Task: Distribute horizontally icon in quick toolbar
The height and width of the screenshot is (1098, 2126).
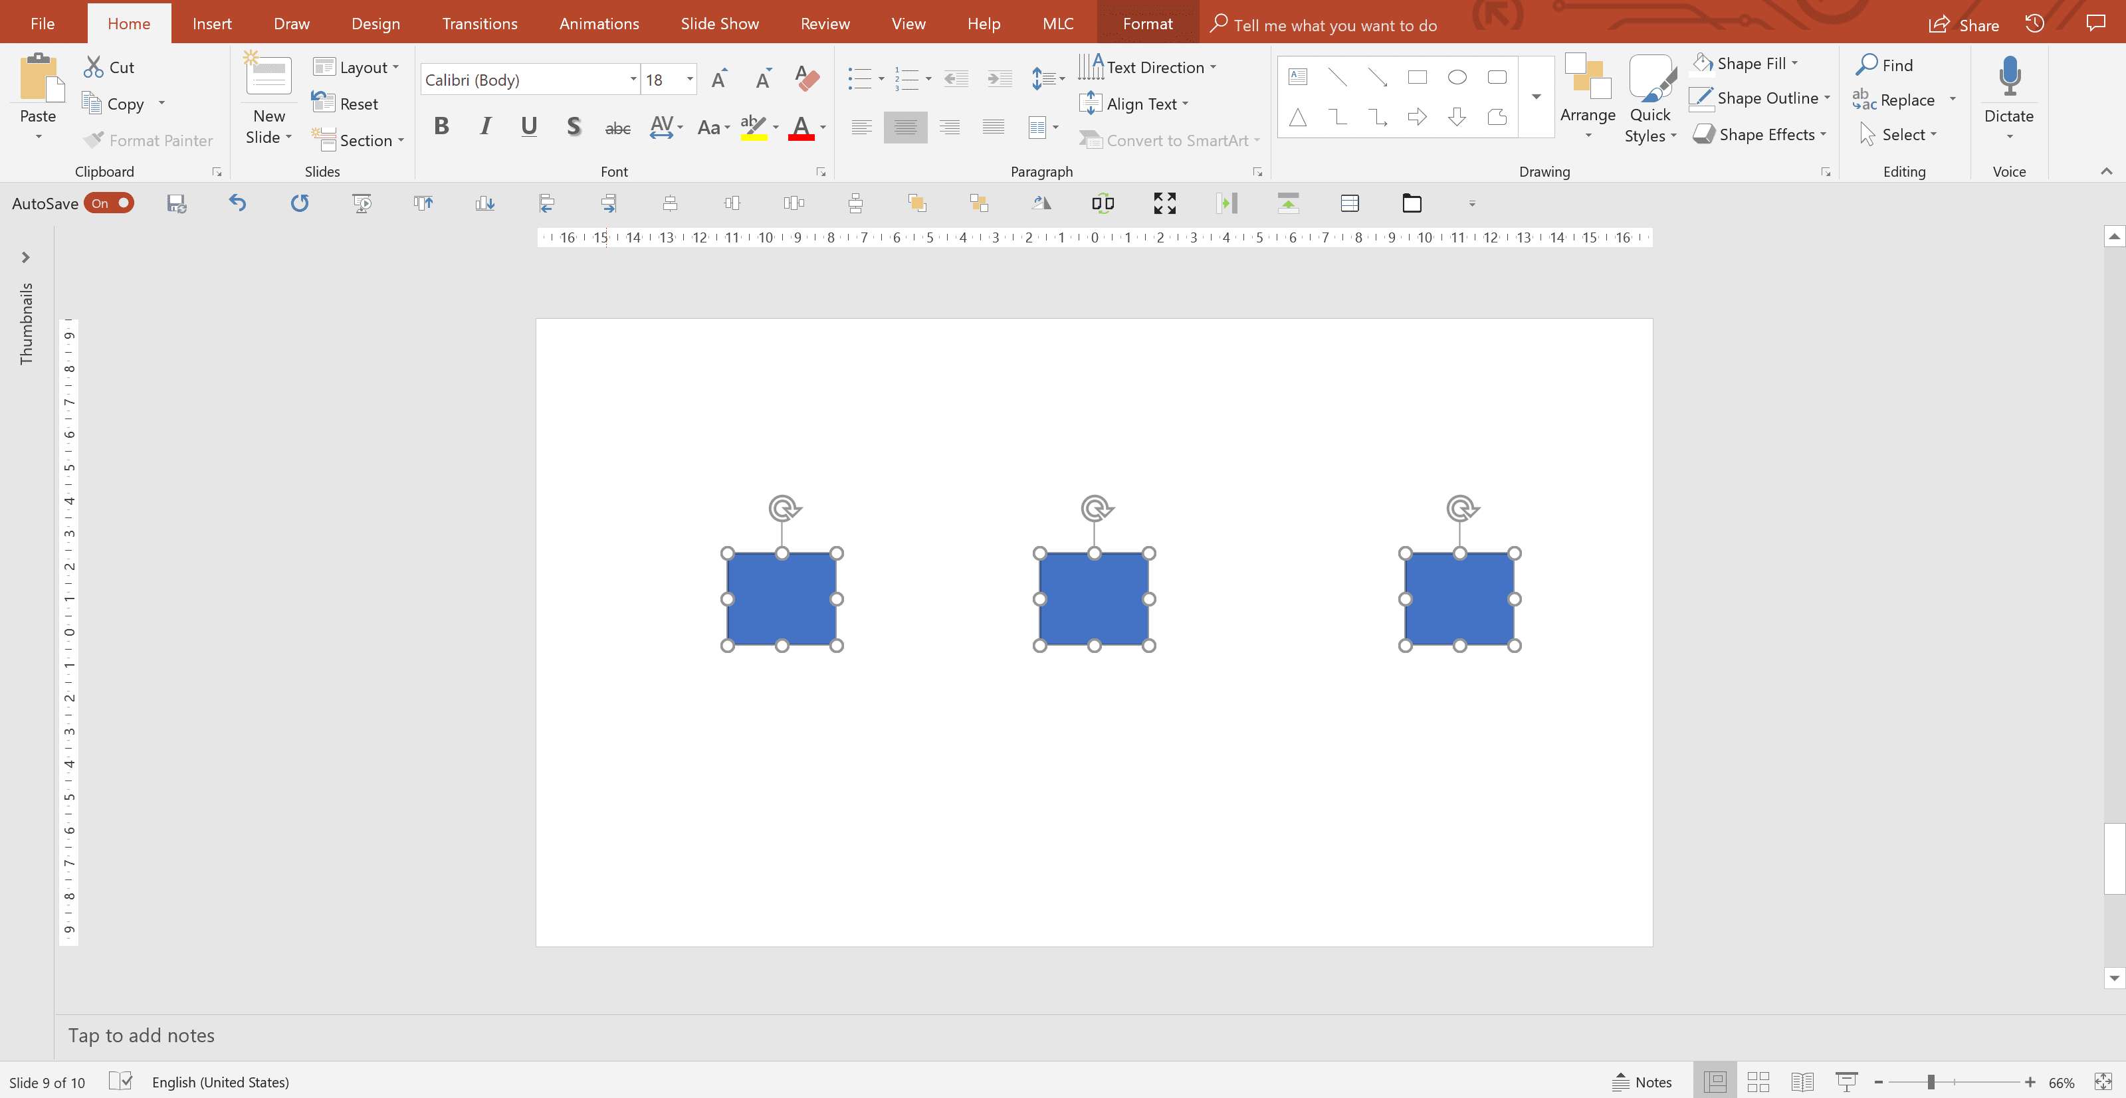Action: coord(794,203)
